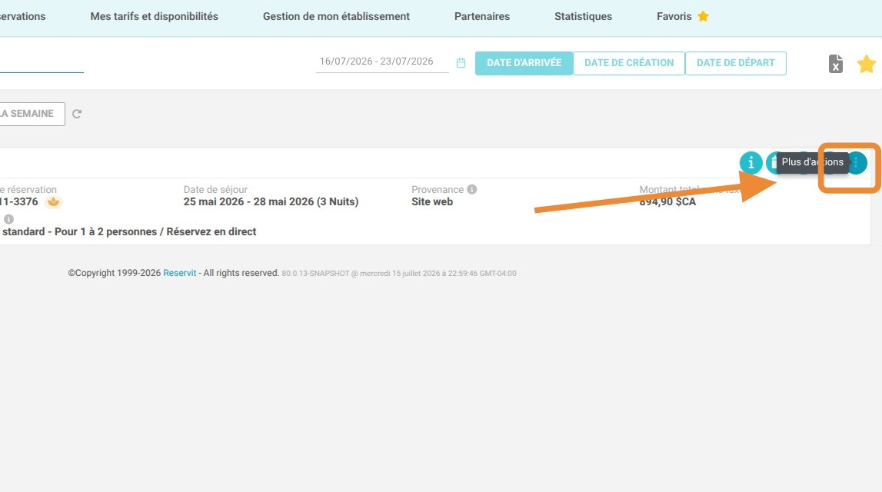Image resolution: width=882 pixels, height=492 pixels.
Task: Click the info icon next to Provenance
Action: click(x=472, y=189)
